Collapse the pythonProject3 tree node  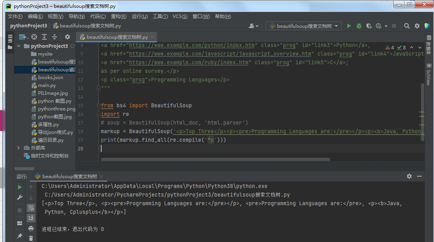pos(18,46)
